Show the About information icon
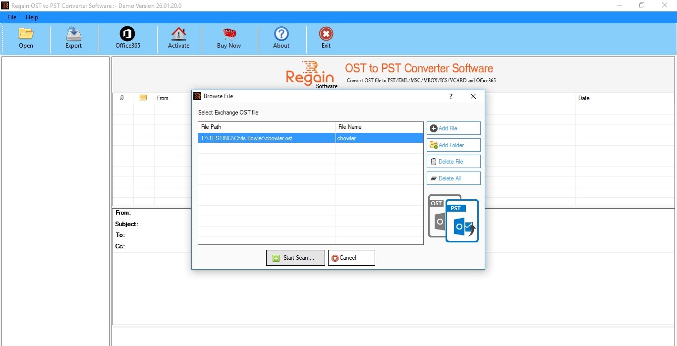This screenshot has height=346, width=677. point(281,38)
